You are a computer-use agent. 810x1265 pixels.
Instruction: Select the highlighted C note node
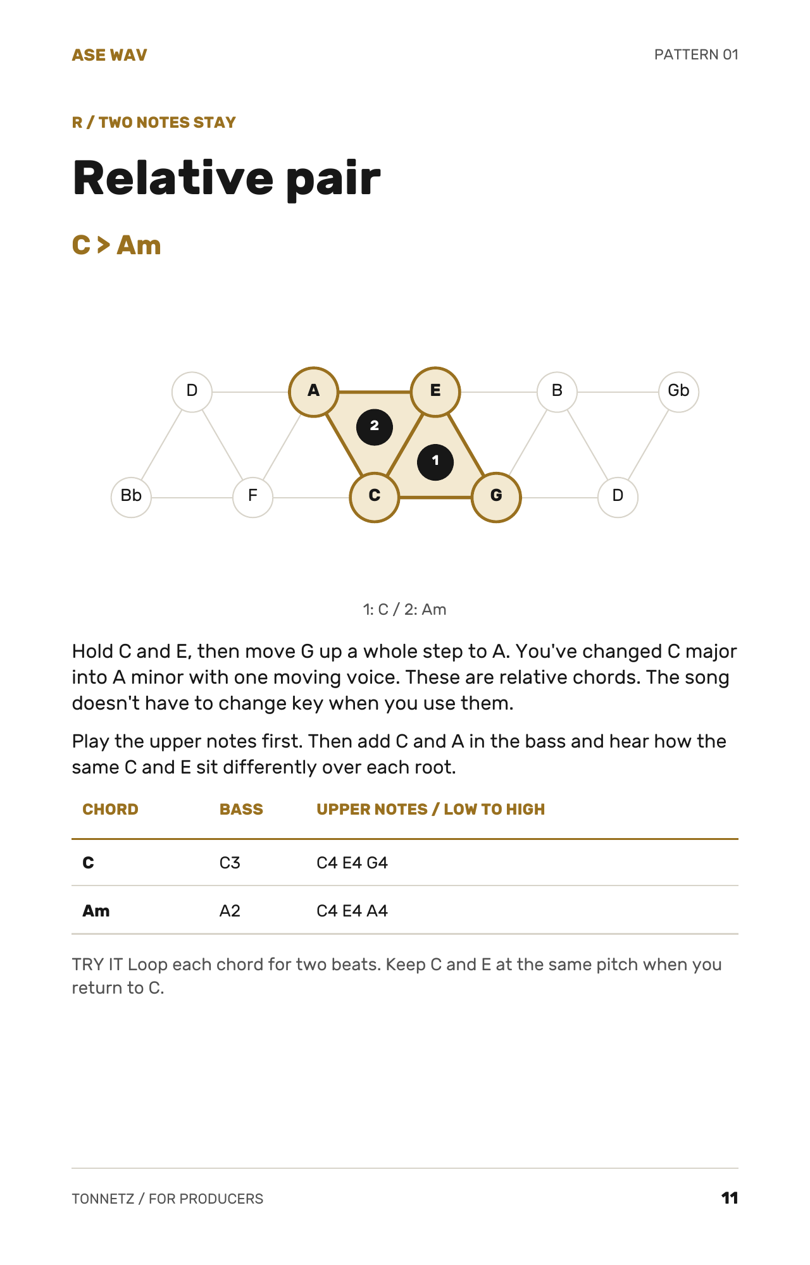tap(375, 497)
